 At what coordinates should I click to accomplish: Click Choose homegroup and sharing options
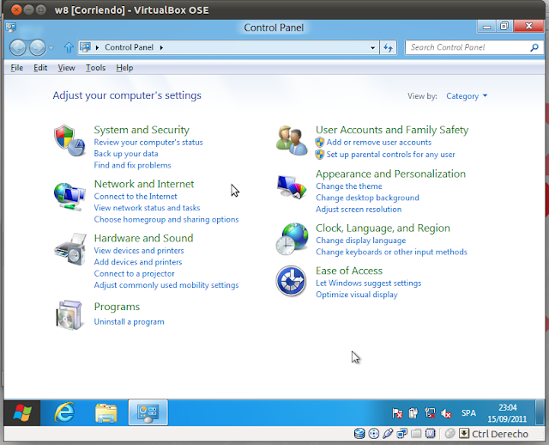(166, 220)
